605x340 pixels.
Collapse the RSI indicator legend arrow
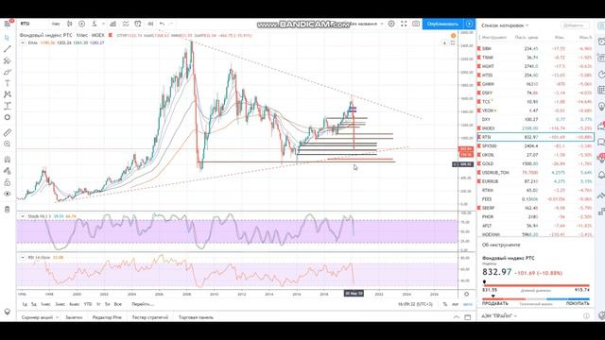coord(23,257)
